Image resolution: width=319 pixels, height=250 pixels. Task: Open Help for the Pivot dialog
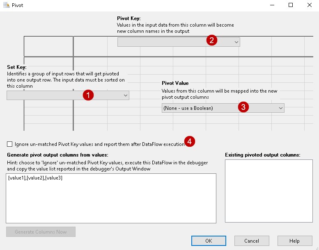[x=294, y=241]
